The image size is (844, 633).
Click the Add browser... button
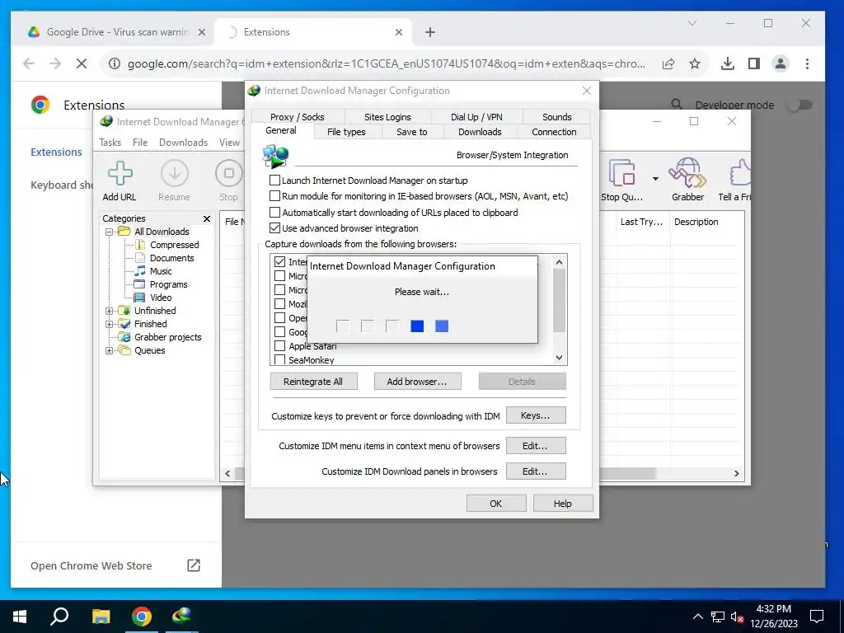click(x=417, y=382)
